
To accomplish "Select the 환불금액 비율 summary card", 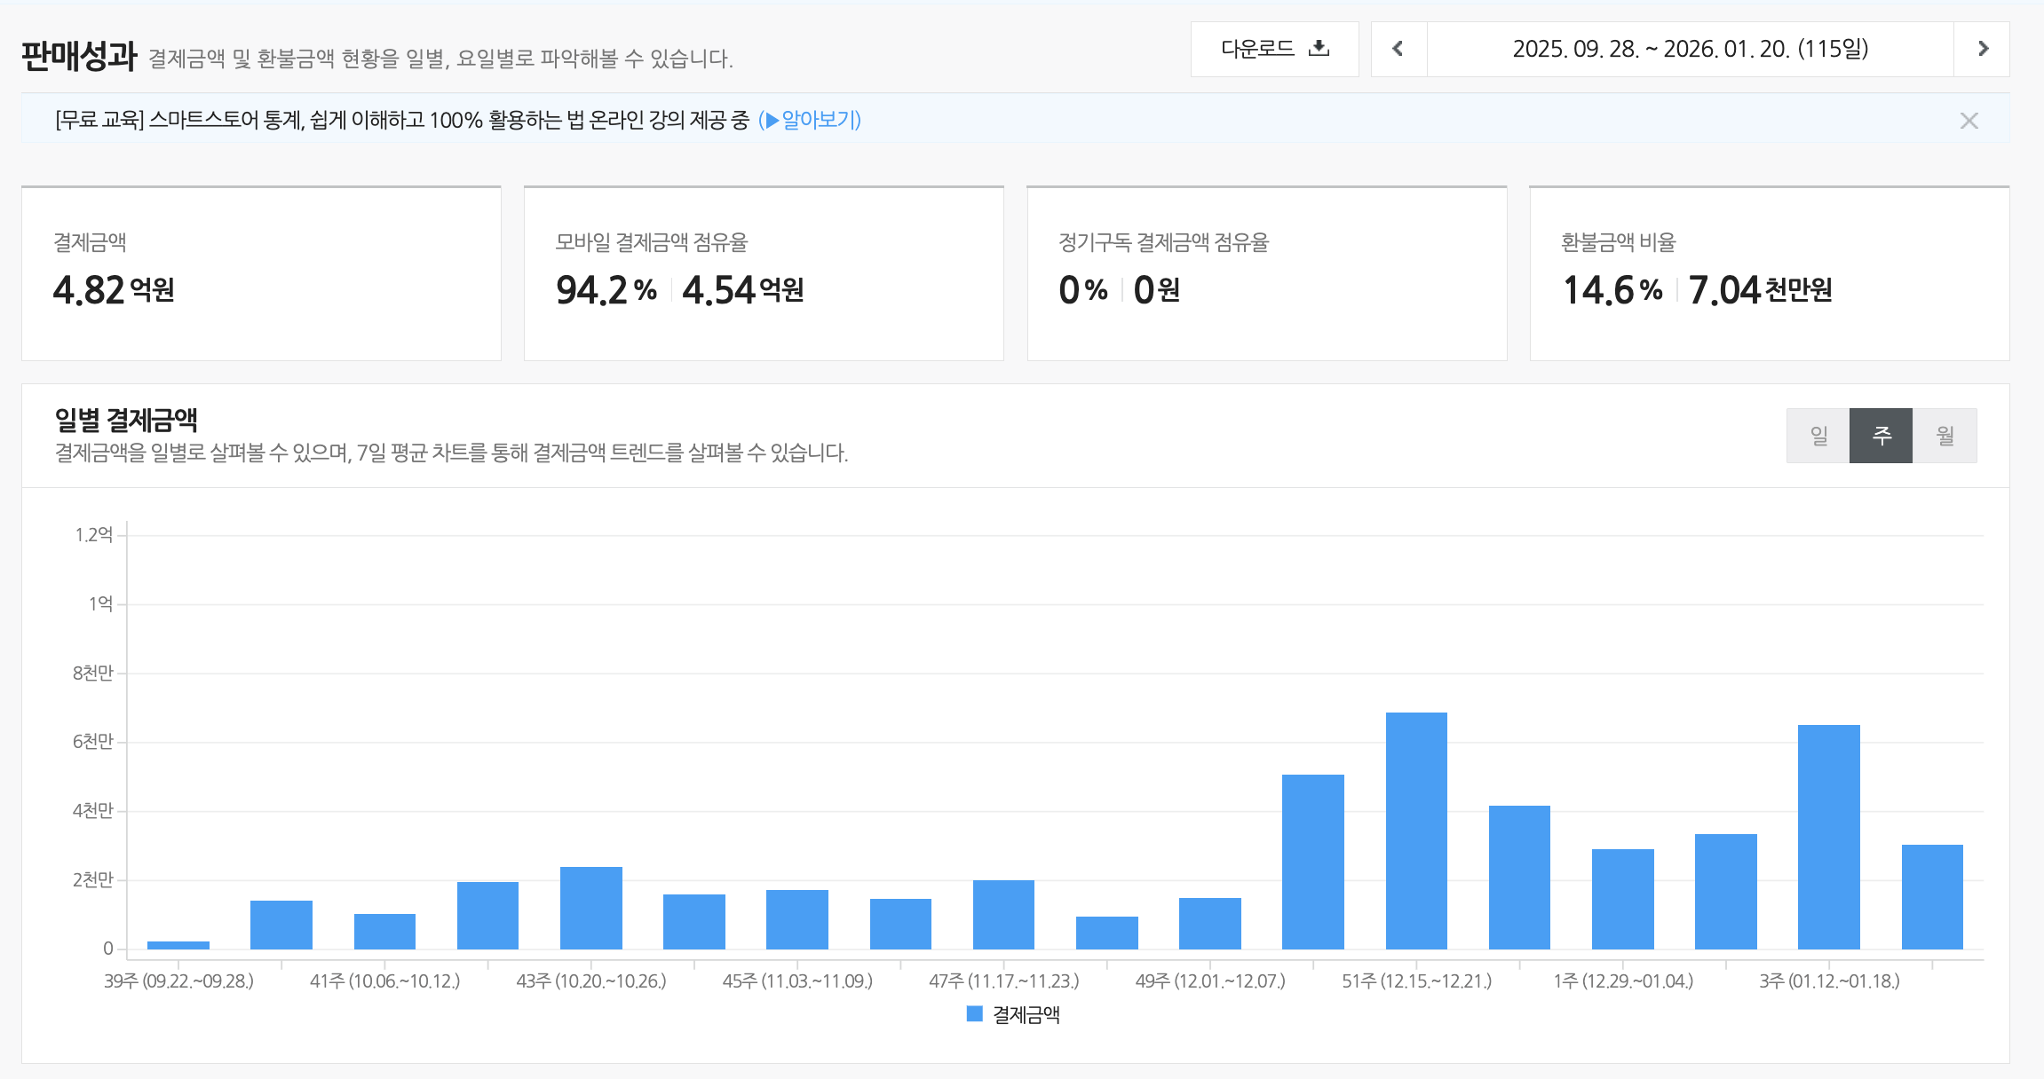I will click(x=1769, y=273).
